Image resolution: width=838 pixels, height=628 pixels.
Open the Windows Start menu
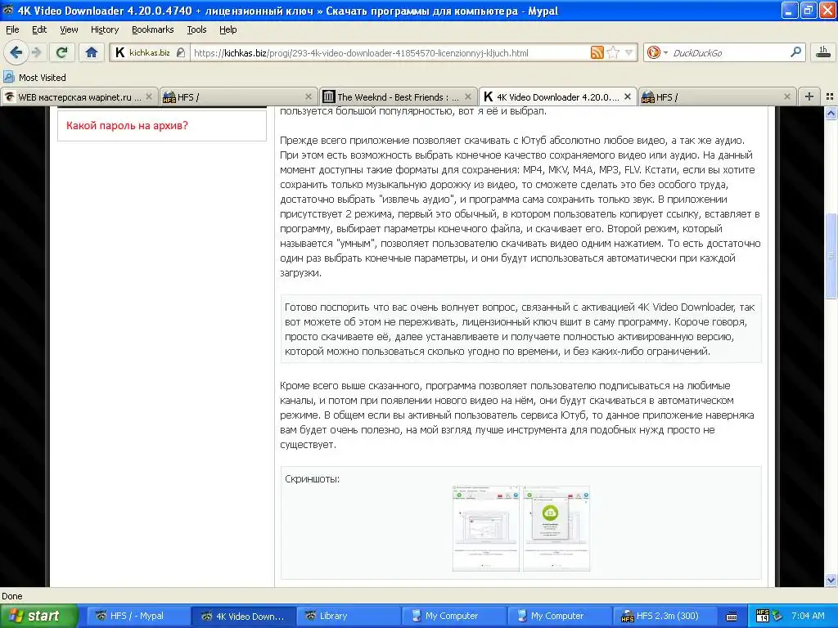[38, 616]
